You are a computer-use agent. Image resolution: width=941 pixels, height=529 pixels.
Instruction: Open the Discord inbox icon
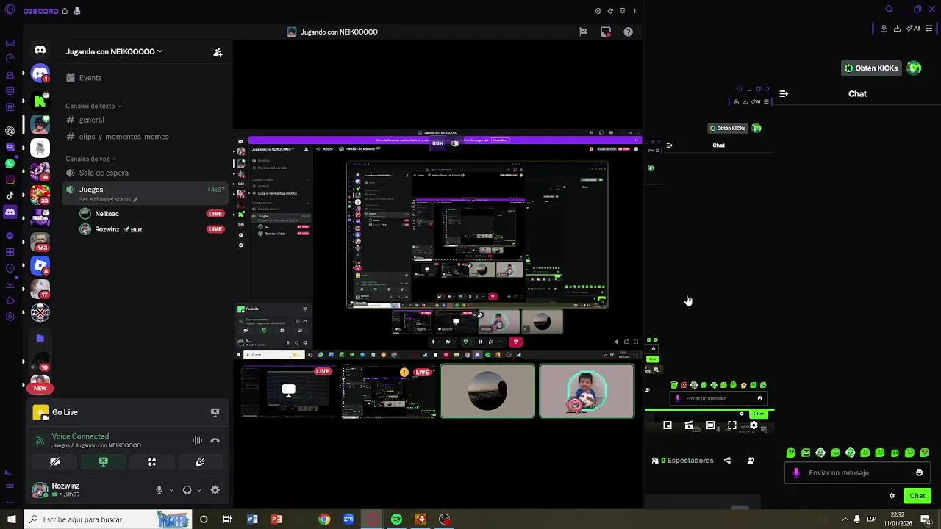(606, 32)
